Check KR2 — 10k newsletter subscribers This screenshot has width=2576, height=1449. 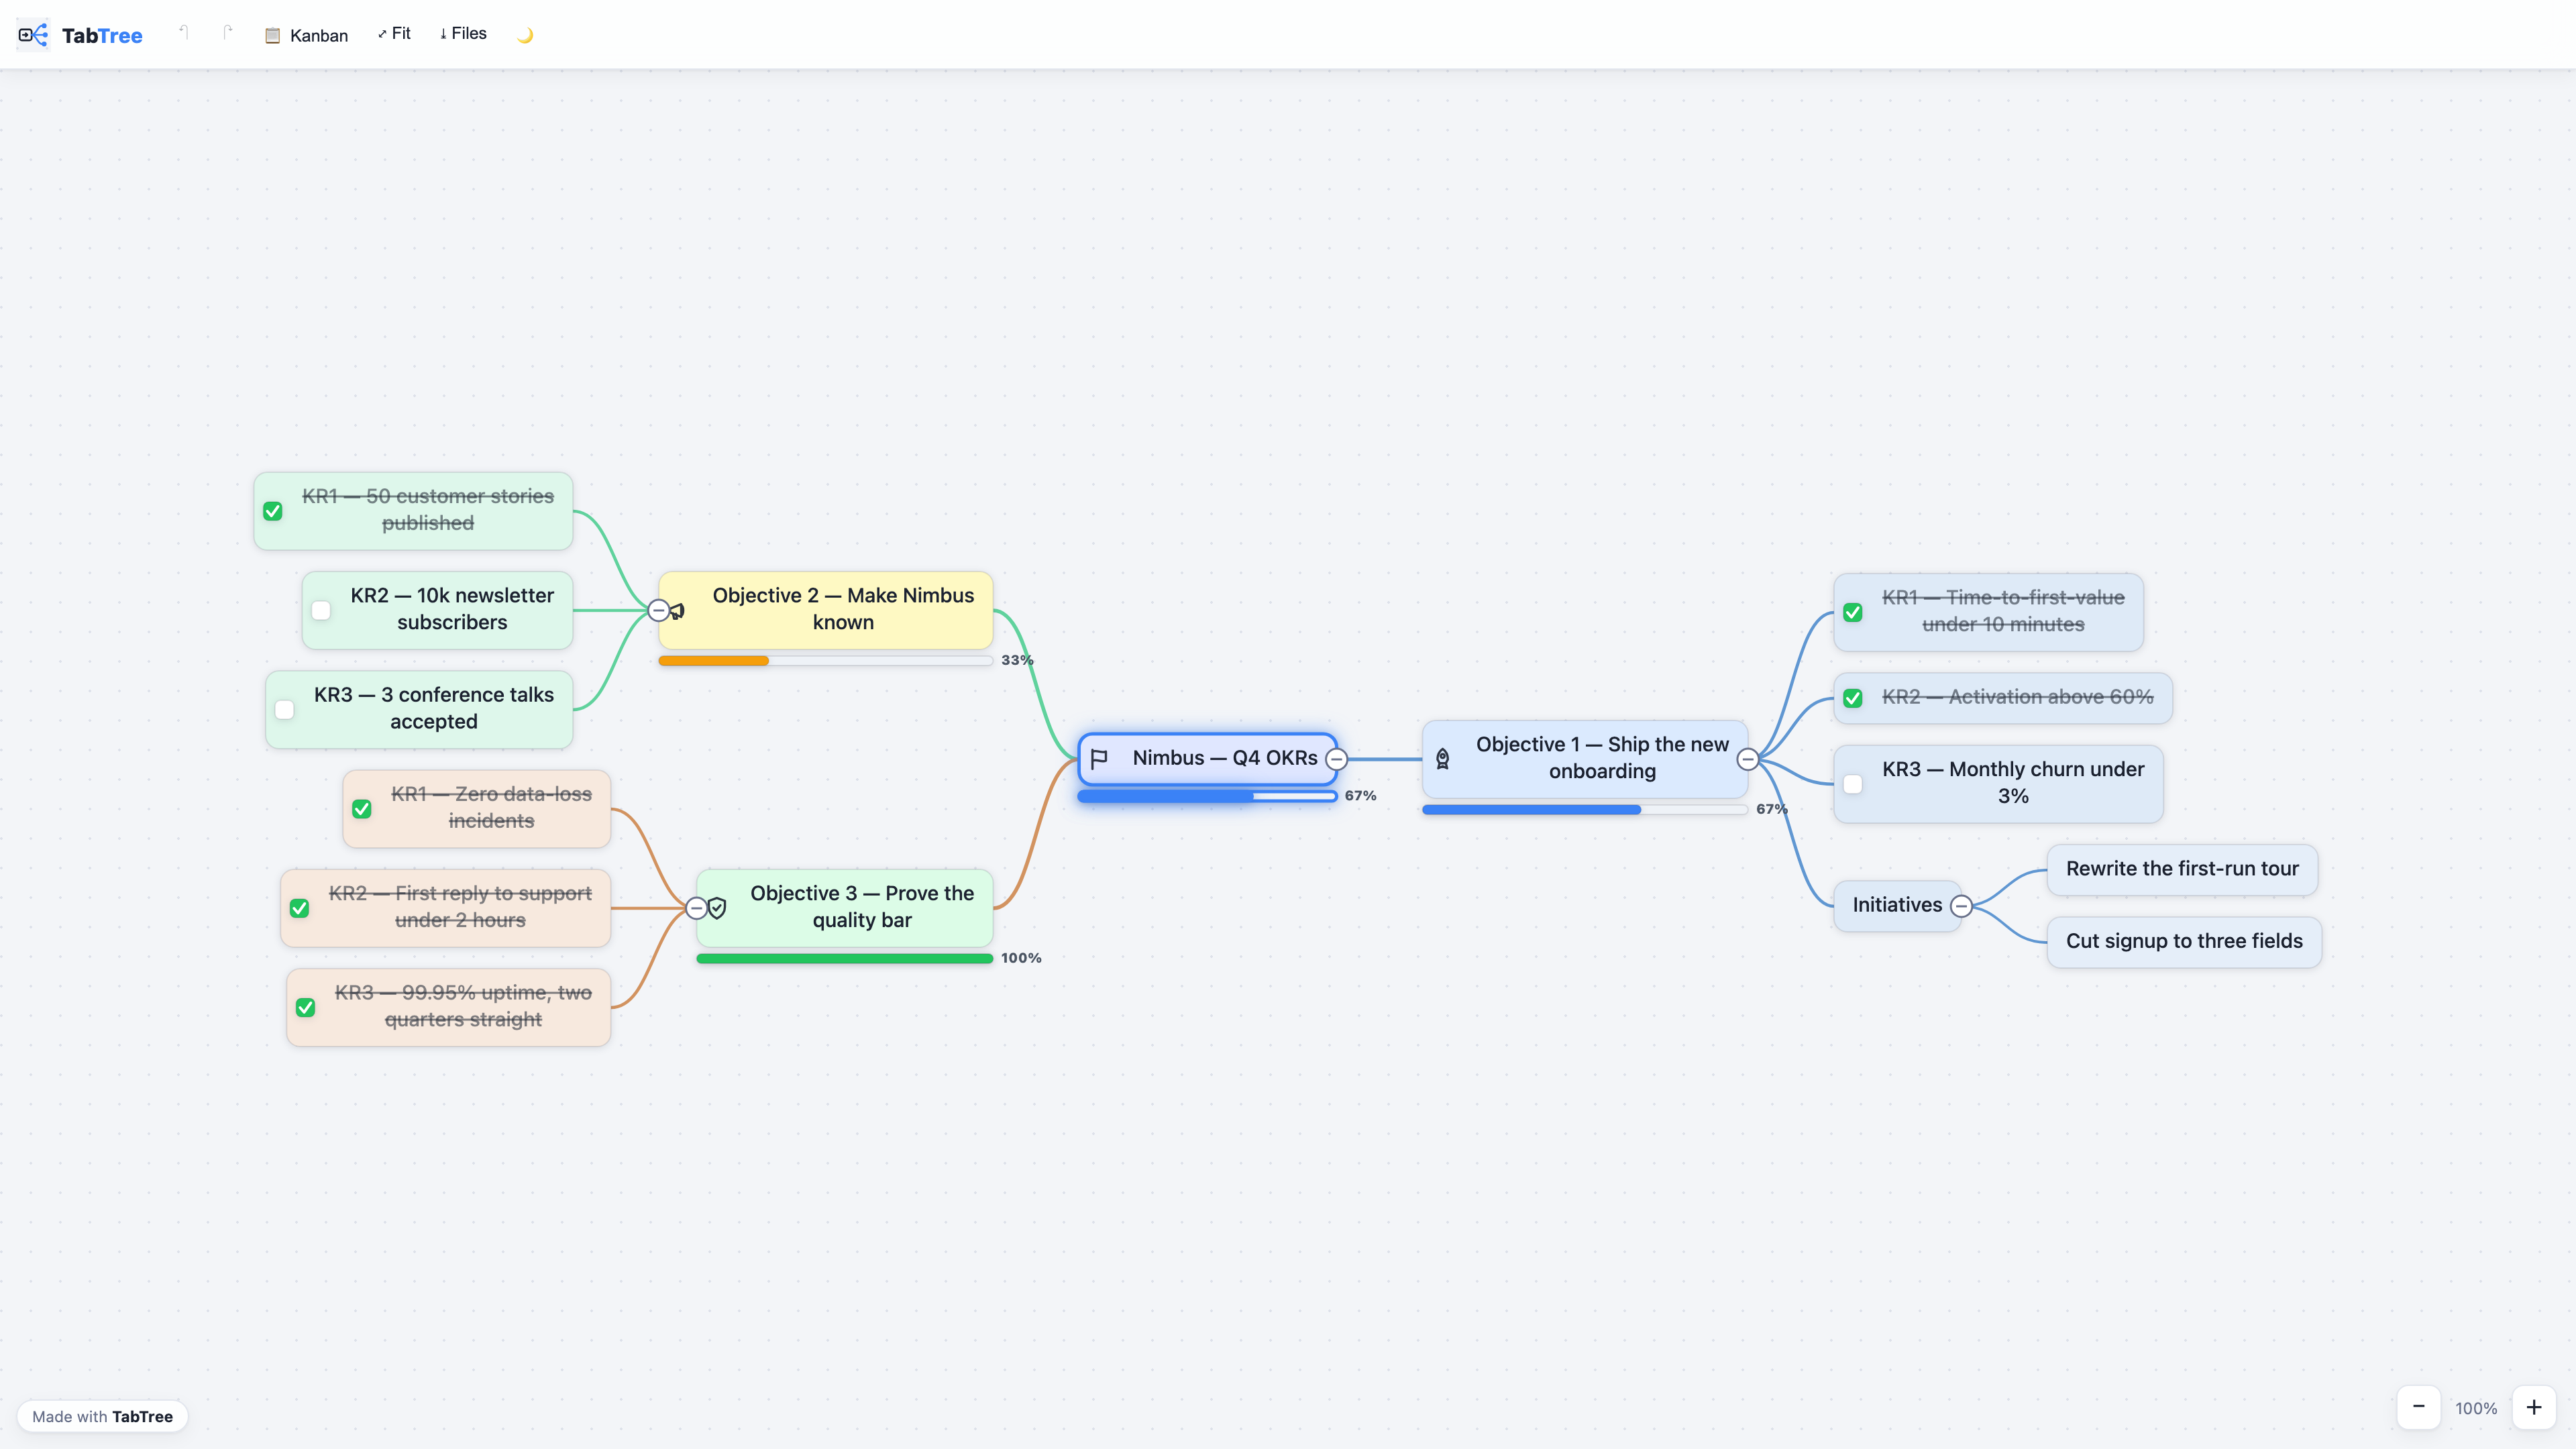pos(321,610)
